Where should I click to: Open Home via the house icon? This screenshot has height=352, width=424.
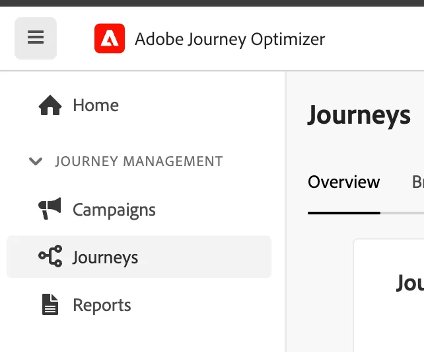[x=50, y=105]
